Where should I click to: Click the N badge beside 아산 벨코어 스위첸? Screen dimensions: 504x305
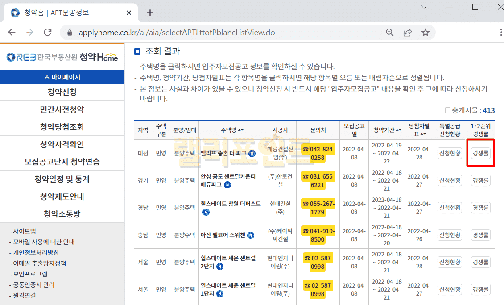tap(251, 235)
